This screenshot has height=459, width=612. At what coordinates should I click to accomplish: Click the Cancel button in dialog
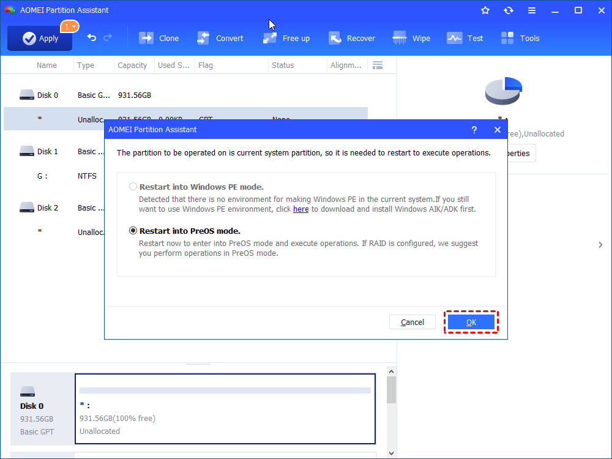[x=412, y=322]
